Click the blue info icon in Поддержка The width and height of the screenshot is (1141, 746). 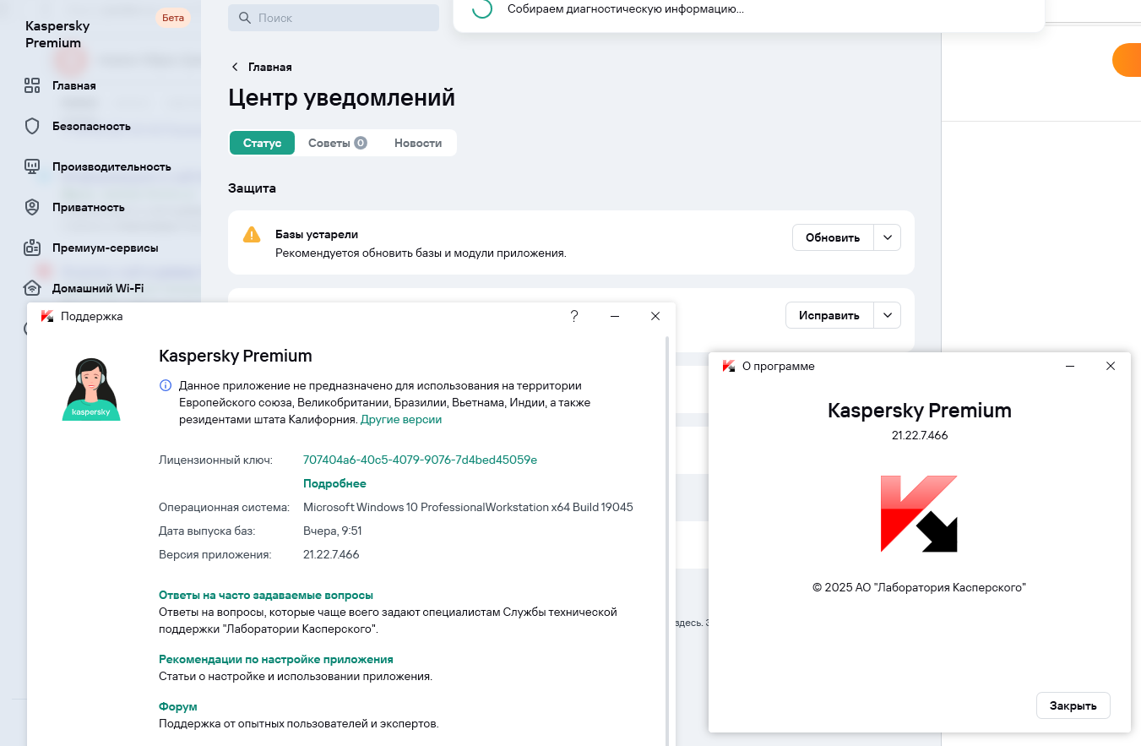(x=166, y=386)
